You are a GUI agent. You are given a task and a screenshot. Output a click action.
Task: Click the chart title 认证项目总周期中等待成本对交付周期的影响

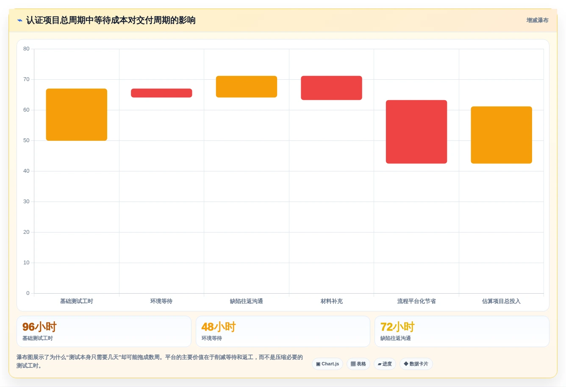111,20
